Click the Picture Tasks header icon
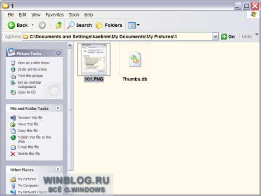This screenshot has height=196, width=261. click(11, 51)
